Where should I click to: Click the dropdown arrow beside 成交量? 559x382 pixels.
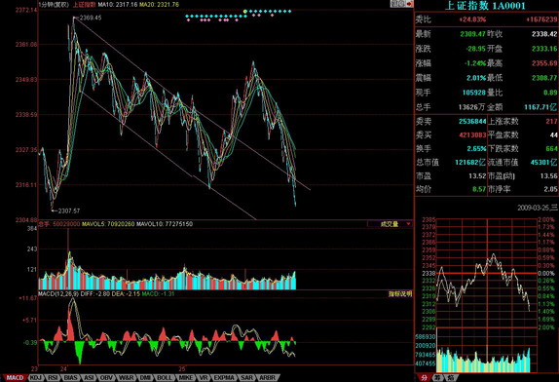[x=408, y=224]
